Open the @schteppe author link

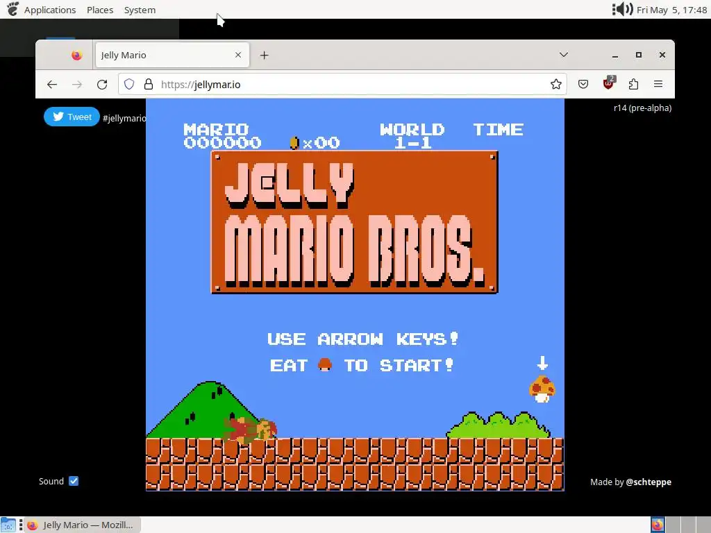pos(649,482)
